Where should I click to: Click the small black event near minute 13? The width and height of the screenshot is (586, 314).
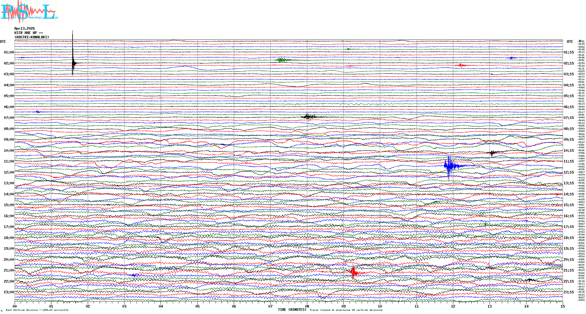[493, 152]
